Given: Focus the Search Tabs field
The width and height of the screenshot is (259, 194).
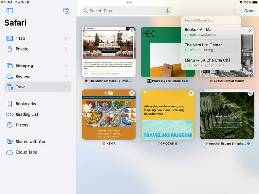Looking at the screenshot, I should tap(127, 11).
